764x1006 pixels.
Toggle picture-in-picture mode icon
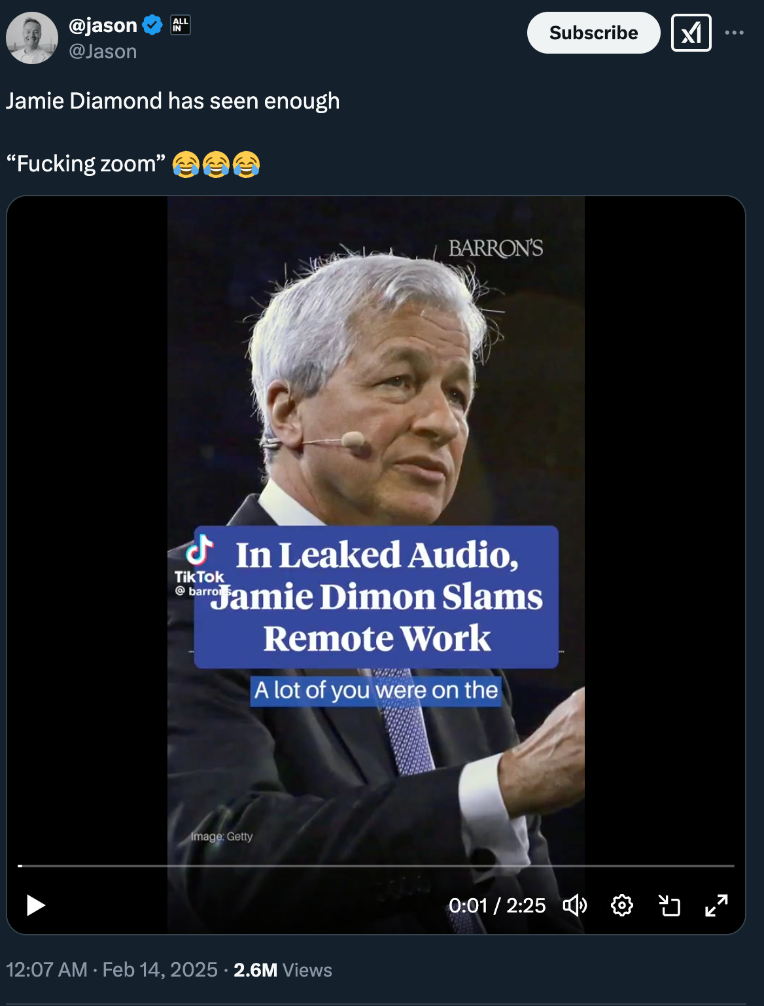669,905
